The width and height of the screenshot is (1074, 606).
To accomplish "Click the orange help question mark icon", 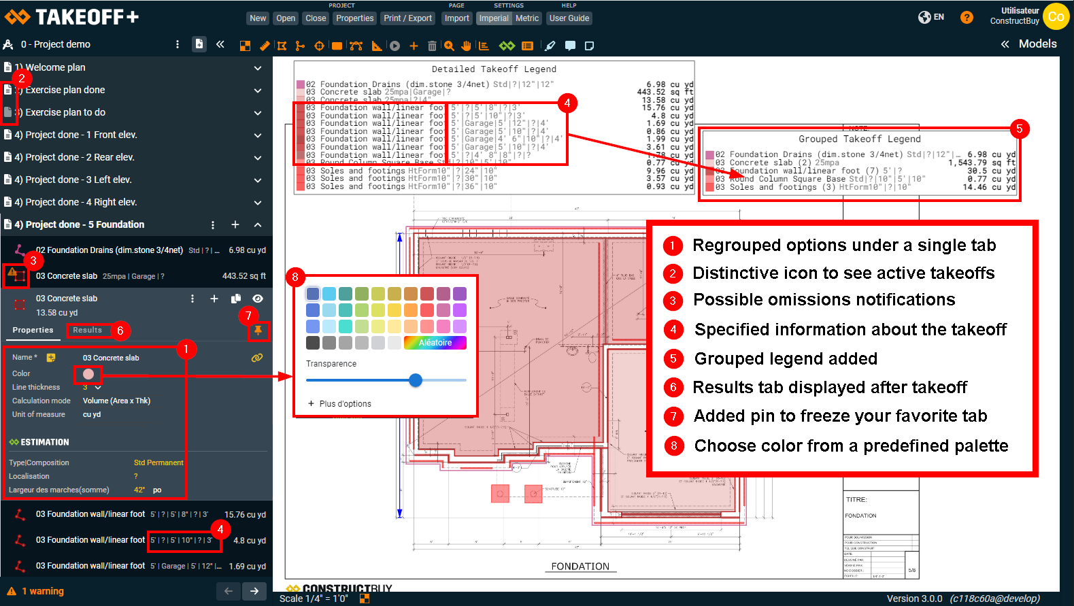I will coord(967,17).
